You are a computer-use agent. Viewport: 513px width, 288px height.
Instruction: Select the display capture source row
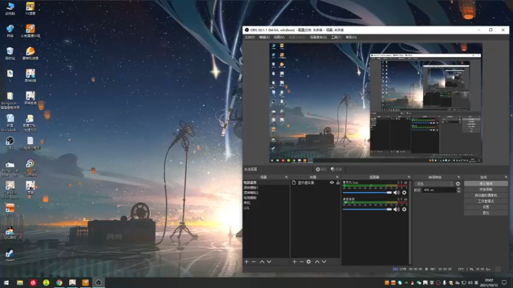(315, 183)
